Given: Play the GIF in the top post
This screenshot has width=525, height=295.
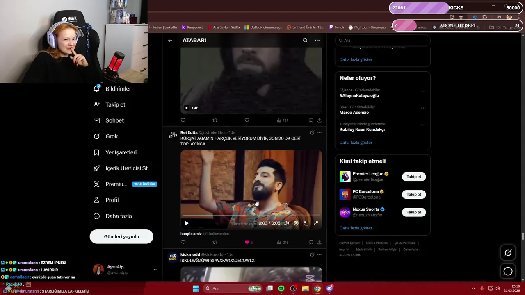Looking at the screenshot, I should (x=187, y=108).
